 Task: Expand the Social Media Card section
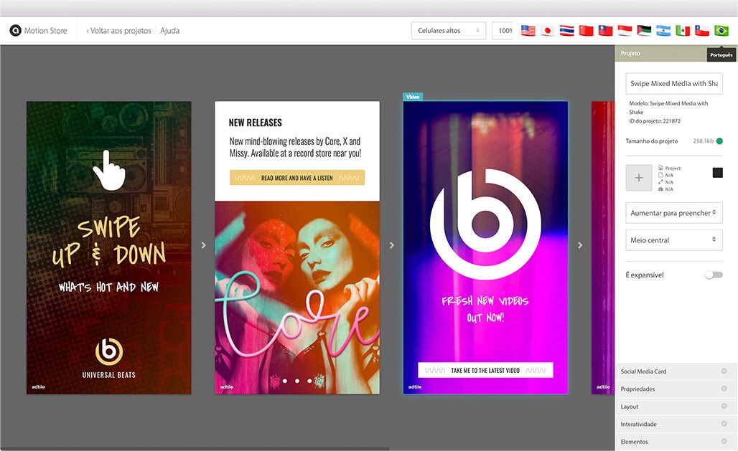pos(676,371)
